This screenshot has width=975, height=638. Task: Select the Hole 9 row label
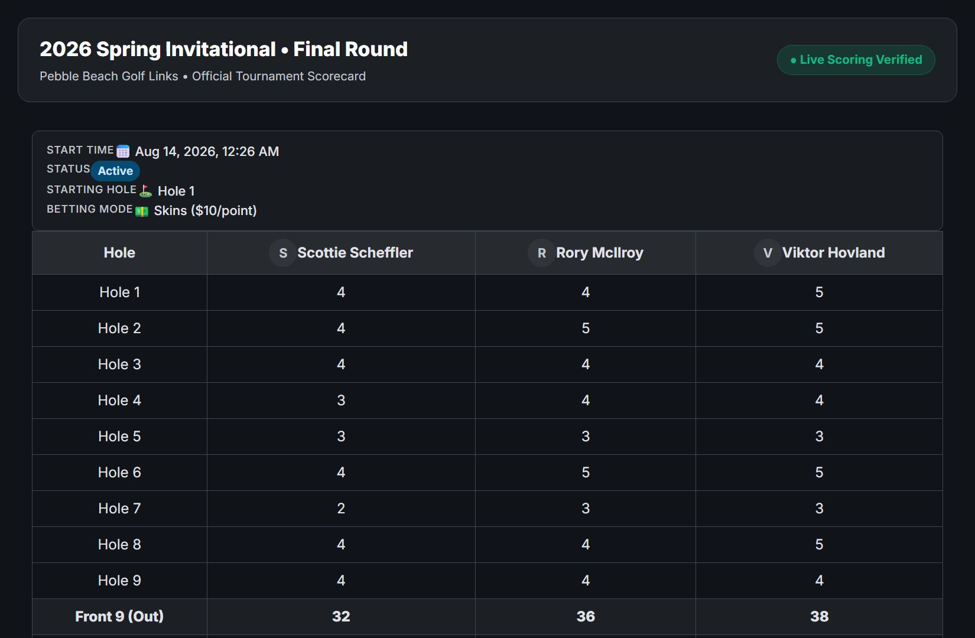click(x=119, y=581)
